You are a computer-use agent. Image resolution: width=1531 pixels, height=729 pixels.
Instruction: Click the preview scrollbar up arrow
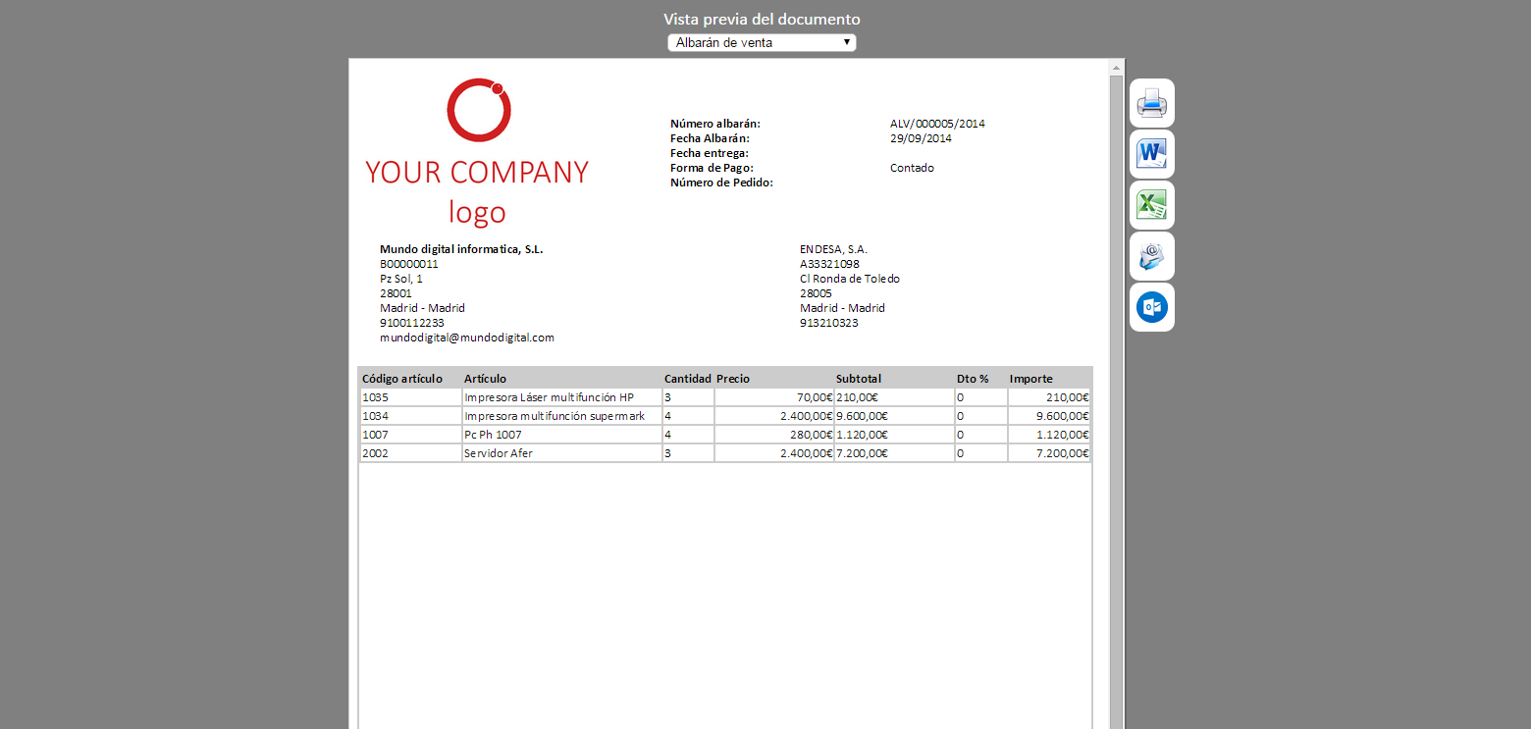click(1116, 68)
